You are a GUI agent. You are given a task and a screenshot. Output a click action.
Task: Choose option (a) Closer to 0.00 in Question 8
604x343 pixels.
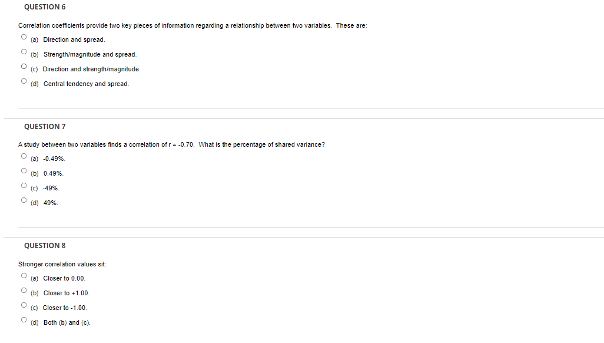[23, 275]
